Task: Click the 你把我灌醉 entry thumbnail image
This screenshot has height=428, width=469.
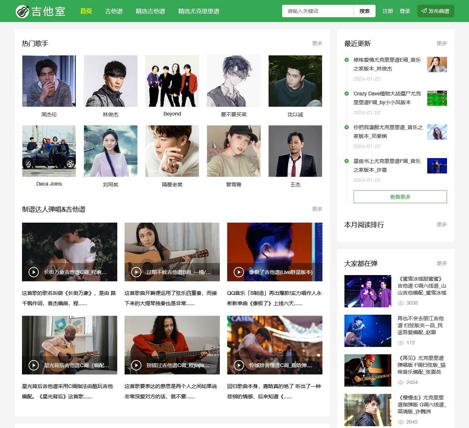Action: pos(437,132)
